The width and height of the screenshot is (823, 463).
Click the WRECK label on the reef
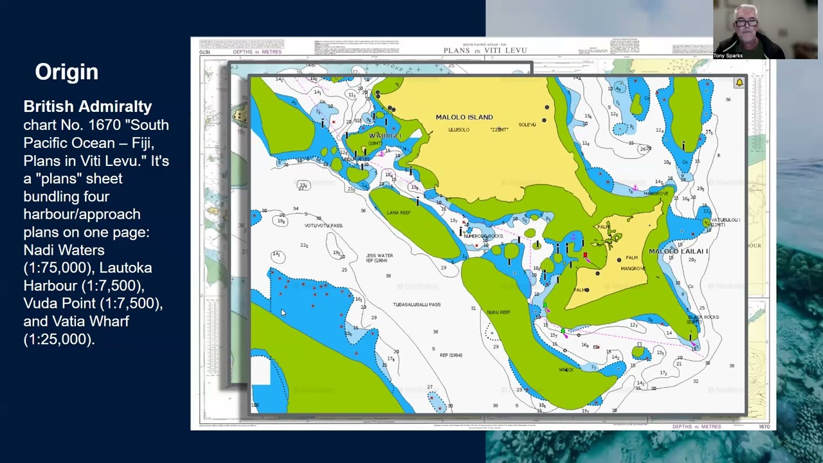[x=566, y=370]
